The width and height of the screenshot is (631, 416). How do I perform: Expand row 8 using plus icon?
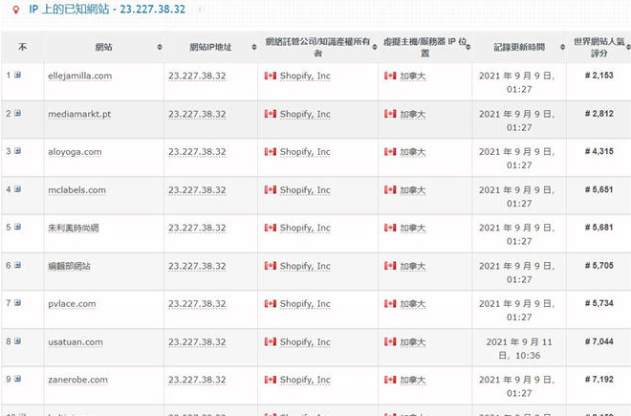coord(17,340)
